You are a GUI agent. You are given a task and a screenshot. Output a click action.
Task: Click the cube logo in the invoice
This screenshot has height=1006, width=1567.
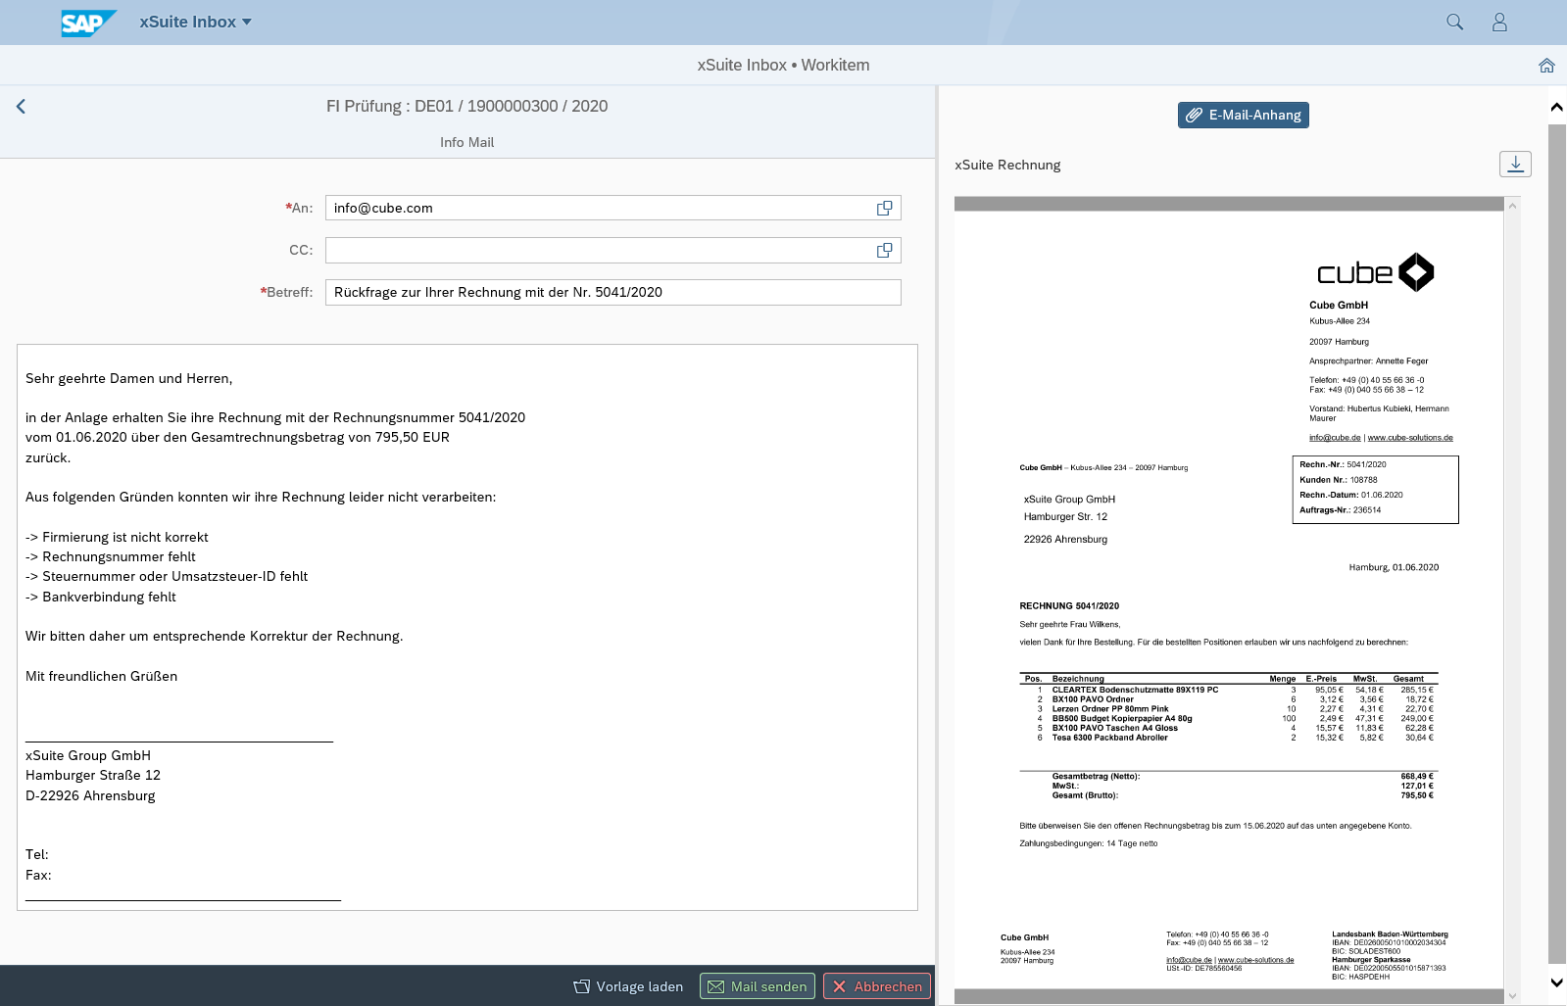[1376, 272]
